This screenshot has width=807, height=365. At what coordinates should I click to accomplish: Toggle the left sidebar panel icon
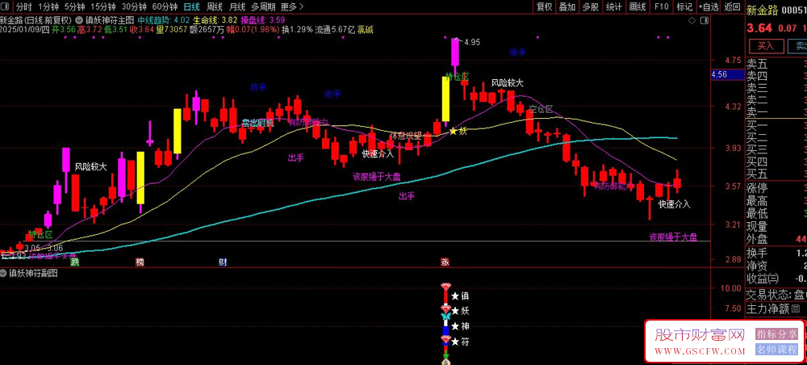pos(6,7)
